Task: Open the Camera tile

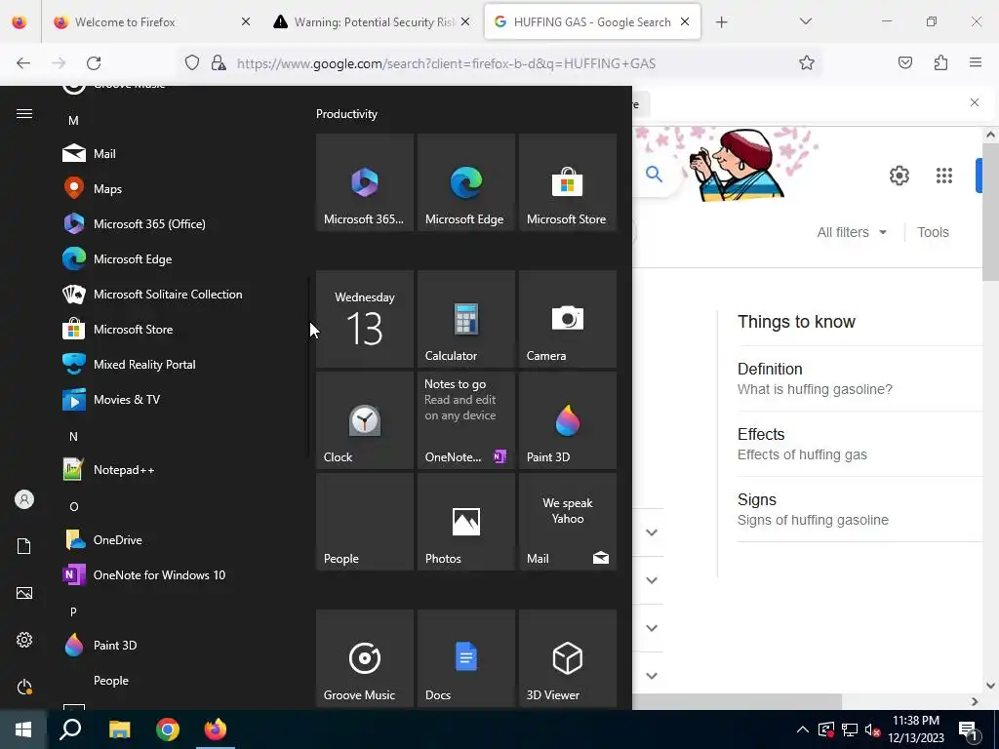Action: pos(567,319)
